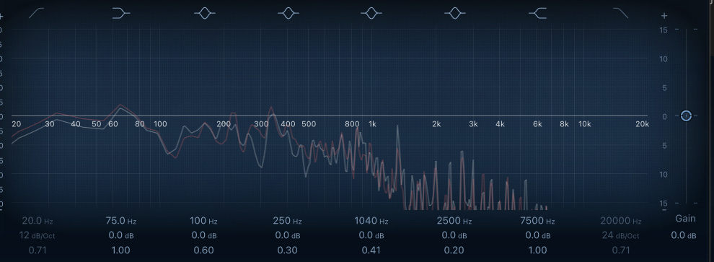
Task: Click the Gain label
Action: point(685,219)
